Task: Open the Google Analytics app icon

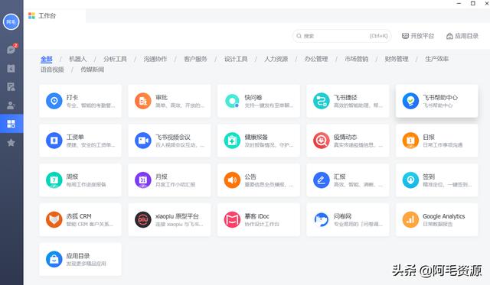Action: (x=410, y=220)
